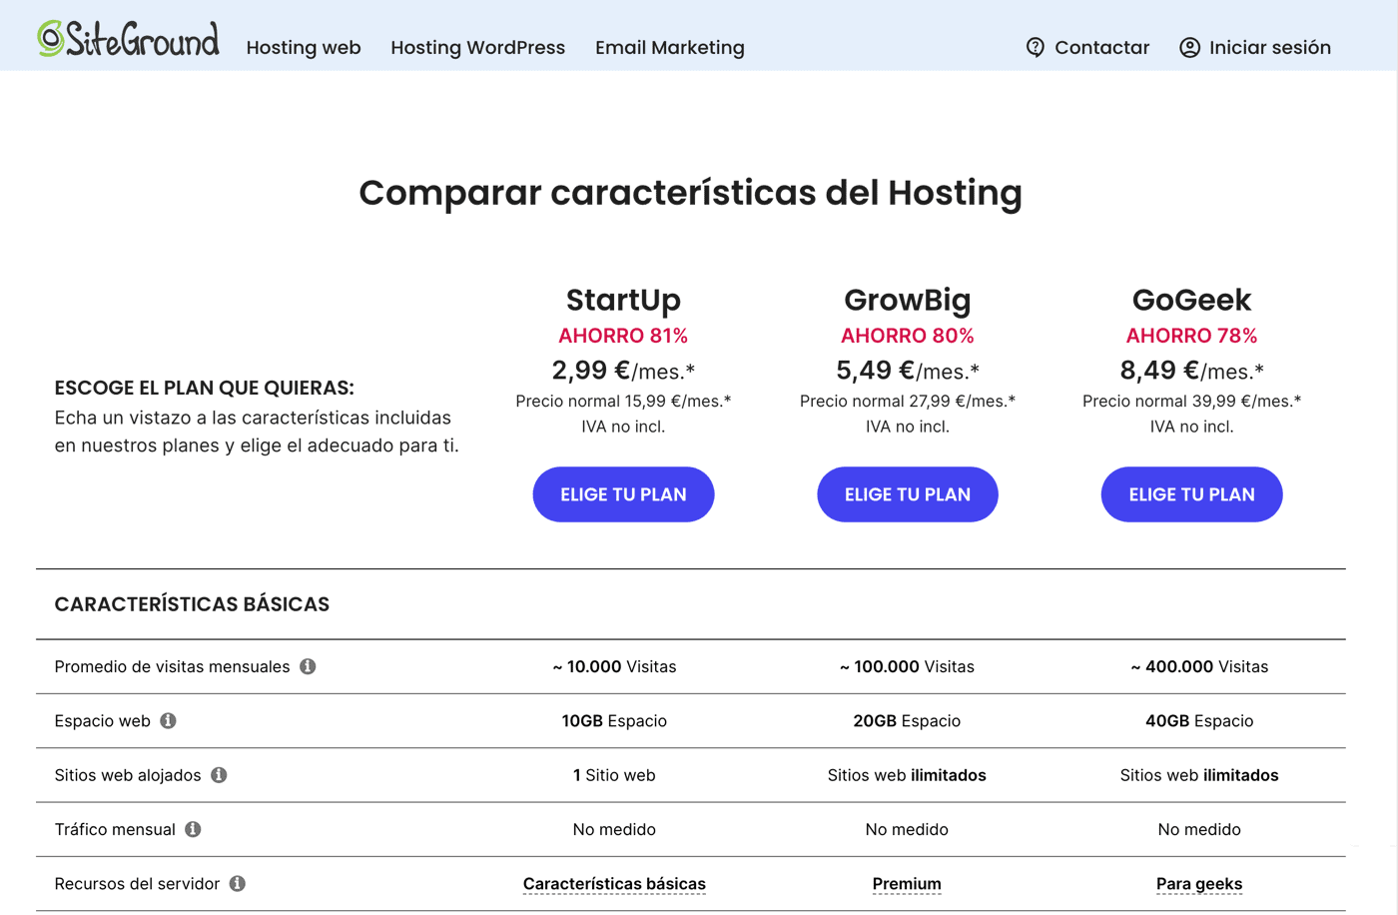Click the Recursos del servidor label
Viewport: 1398px width, 915px height.
click(x=137, y=884)
